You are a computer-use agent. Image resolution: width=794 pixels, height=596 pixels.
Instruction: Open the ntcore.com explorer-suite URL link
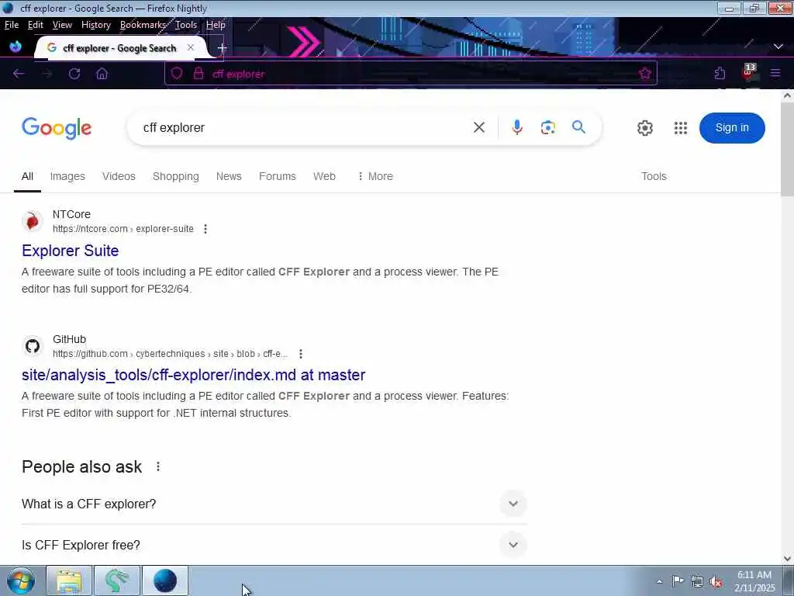click(x=123, y=229)
